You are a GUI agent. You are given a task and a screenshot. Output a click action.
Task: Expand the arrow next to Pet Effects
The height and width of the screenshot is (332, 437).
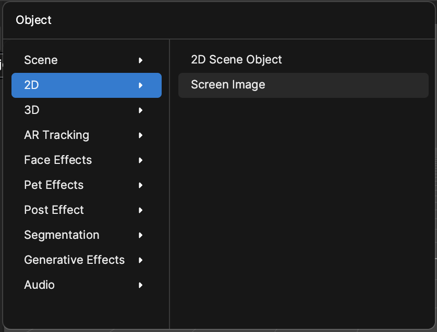[140, 185]
